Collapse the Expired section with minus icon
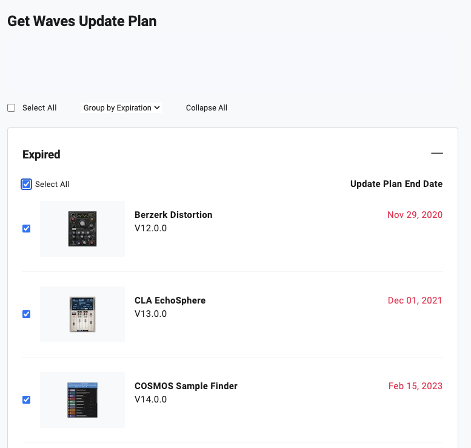 tap(437, 153)
